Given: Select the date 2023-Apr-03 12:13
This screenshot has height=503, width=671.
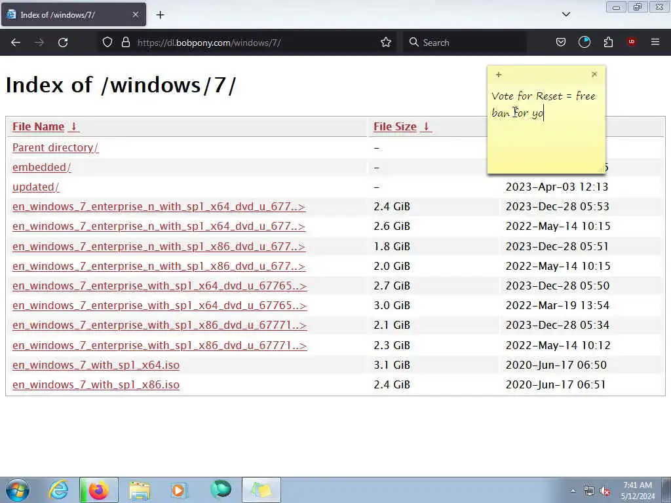Looking at the screenshot, I should [557, 187].
